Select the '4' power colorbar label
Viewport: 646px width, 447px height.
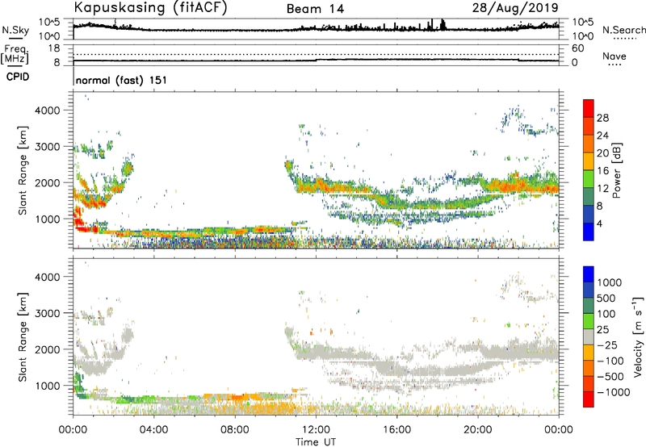[599, 224]
